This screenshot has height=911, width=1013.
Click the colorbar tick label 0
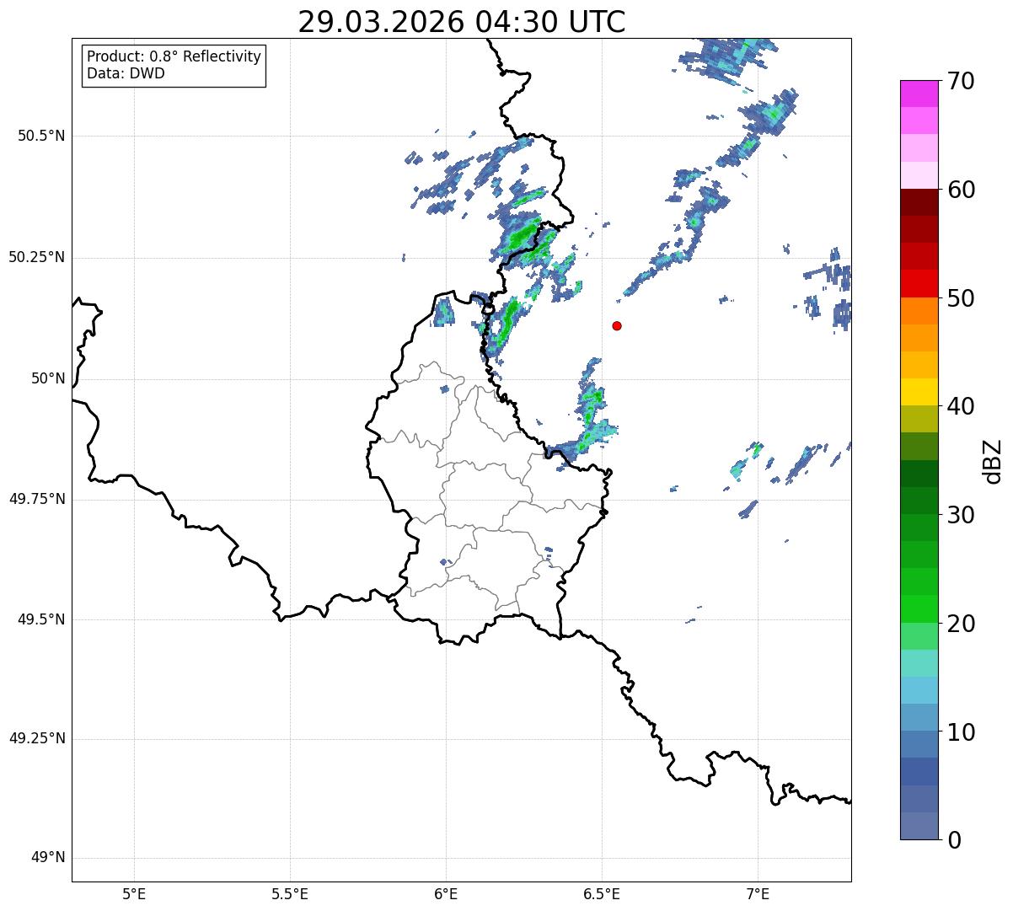(955, 840)
